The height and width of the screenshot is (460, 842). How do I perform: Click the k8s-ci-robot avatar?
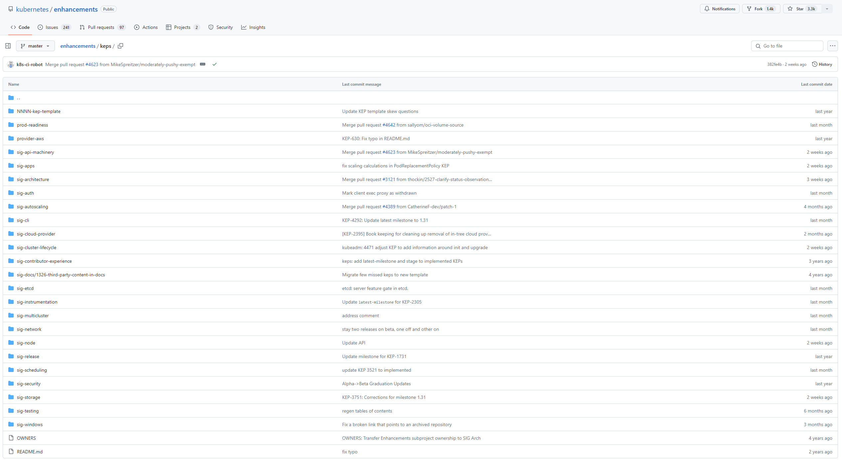tap(11, 64)
